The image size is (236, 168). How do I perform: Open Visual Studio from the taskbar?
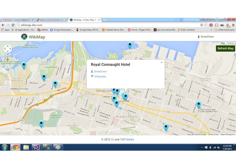pos(37,147)
